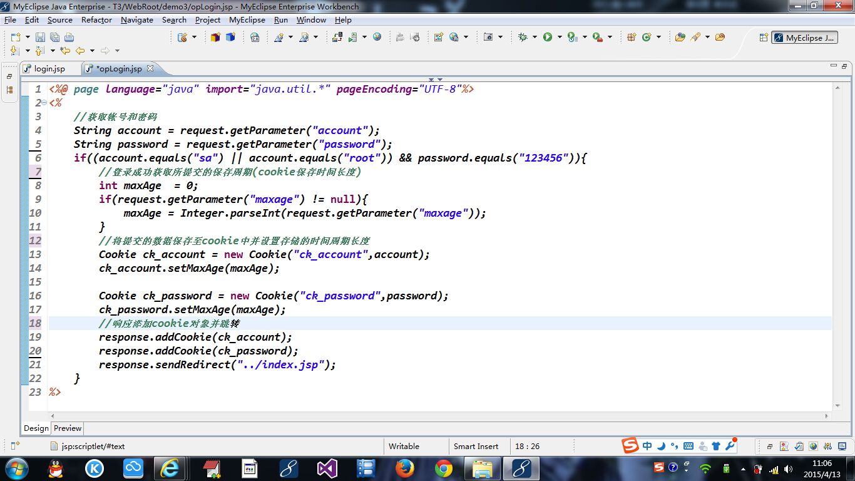This screenshot has height=481, width=855.
Task: Click the Print icon in toolbar
Action: pos(69,38)
